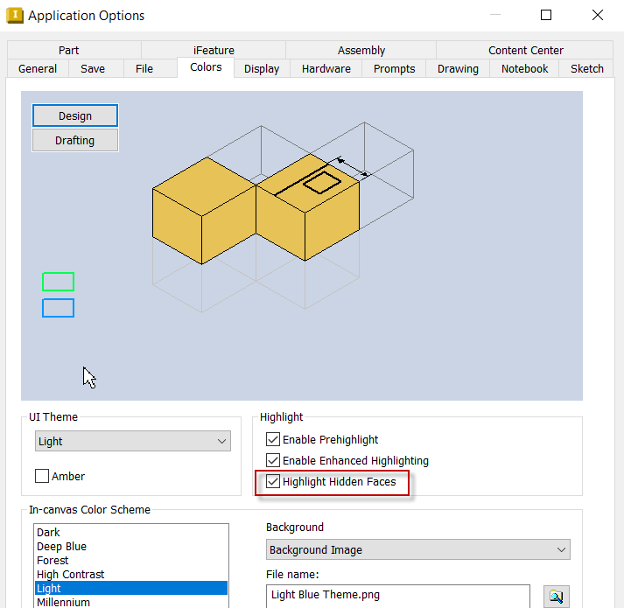
Task: Open the UI Theme dropdown
Action: [x=132, y=441]
